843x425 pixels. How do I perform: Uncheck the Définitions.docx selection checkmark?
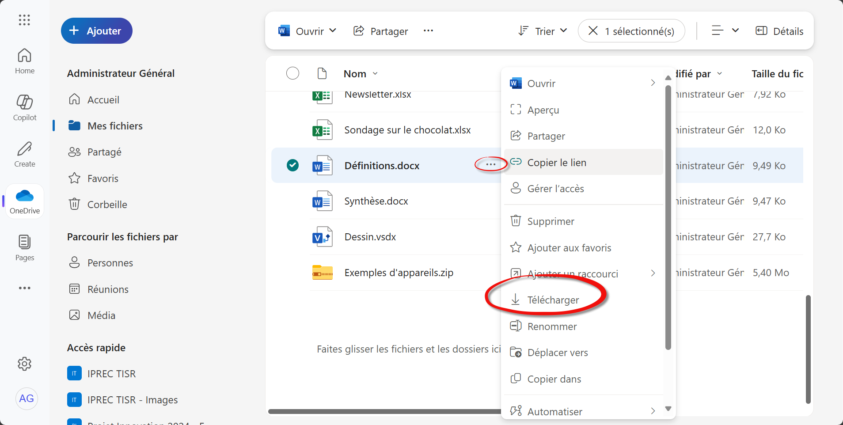(x=292, y=165)
